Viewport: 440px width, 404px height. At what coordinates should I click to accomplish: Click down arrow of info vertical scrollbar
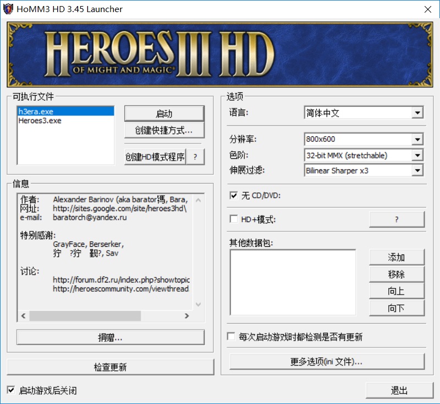[199, 305]
